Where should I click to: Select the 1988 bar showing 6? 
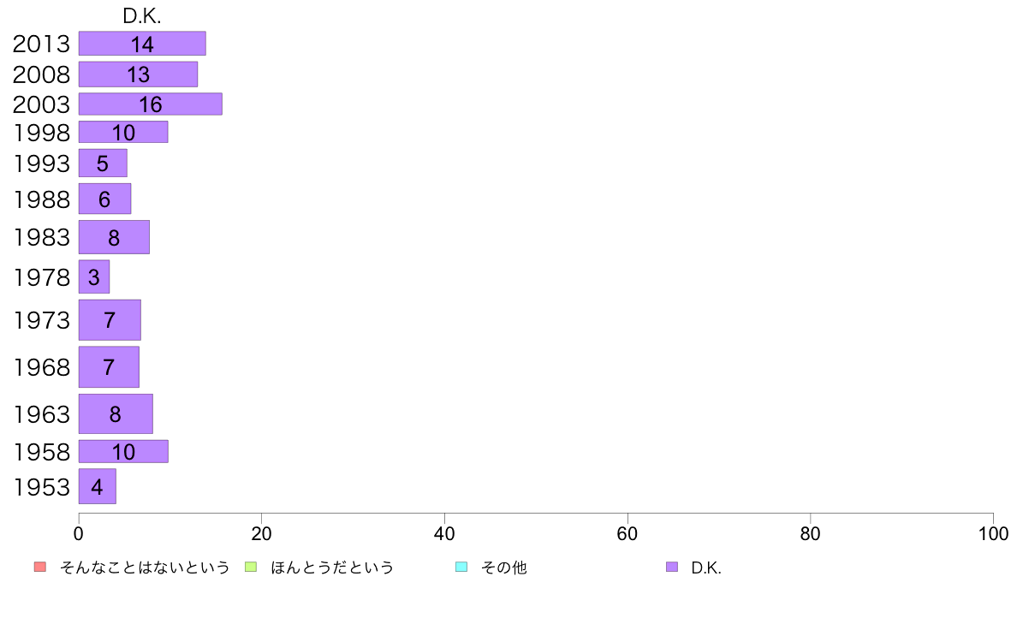pyautogui.click(x=104, y=199)
